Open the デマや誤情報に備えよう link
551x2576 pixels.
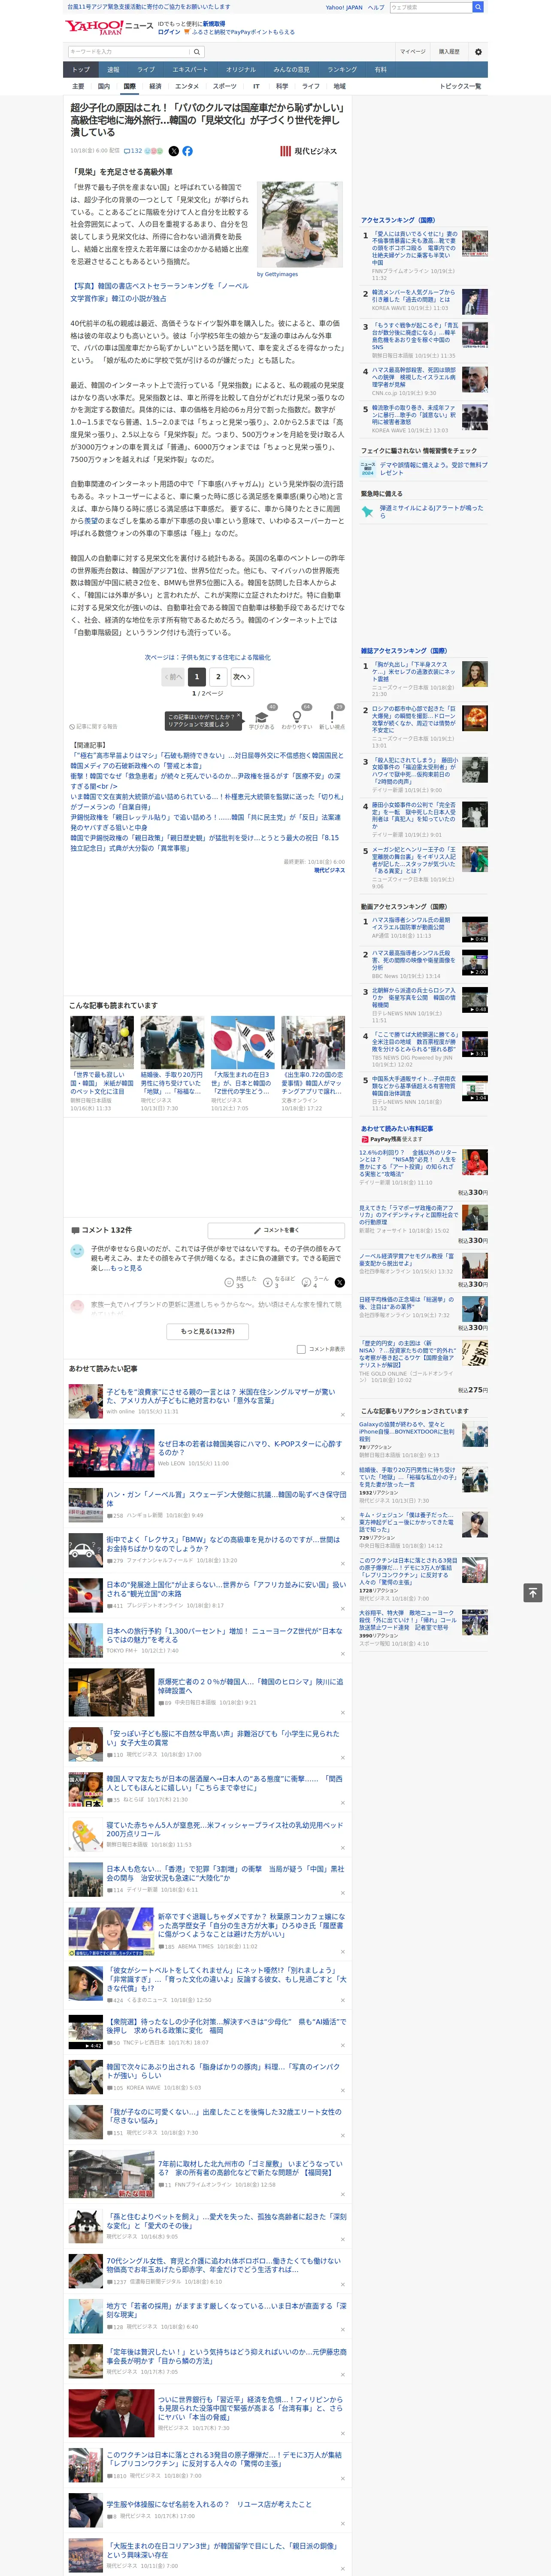coord(433,468)
